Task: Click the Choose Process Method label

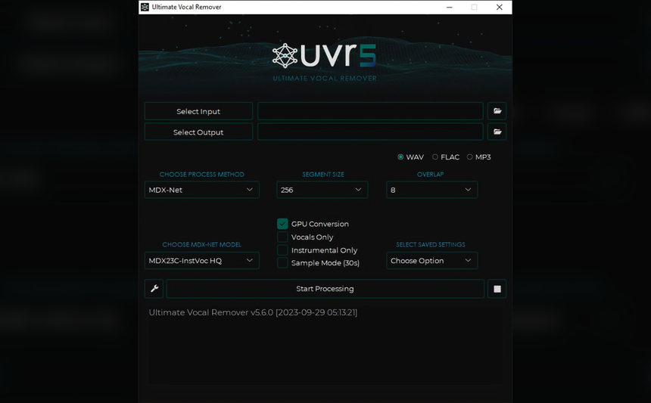Action: coord(202,175)
